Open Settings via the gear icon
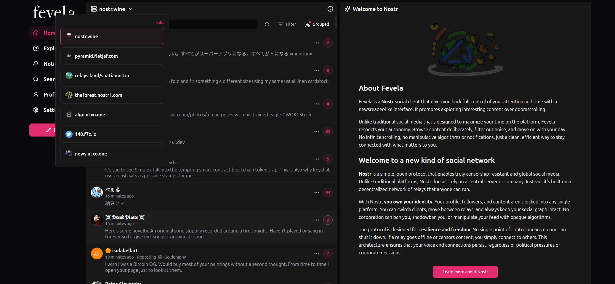 pos(36,110)
